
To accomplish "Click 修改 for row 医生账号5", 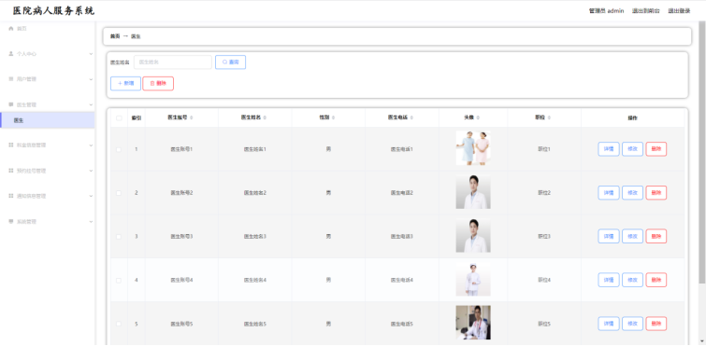I will (x=633, y=324).
